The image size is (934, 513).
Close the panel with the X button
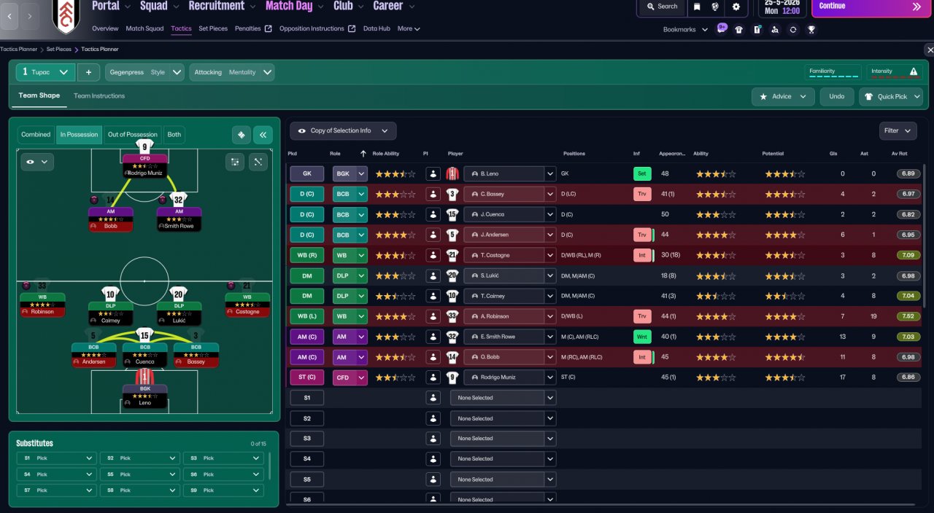(929, 50)
